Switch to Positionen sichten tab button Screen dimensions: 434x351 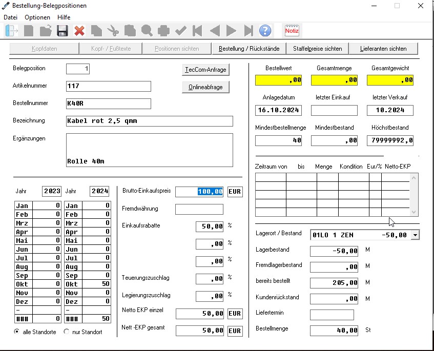pos(177,49)
